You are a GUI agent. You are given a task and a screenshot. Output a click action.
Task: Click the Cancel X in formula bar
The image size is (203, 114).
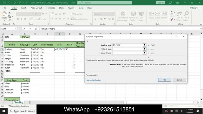click(24, 29)
